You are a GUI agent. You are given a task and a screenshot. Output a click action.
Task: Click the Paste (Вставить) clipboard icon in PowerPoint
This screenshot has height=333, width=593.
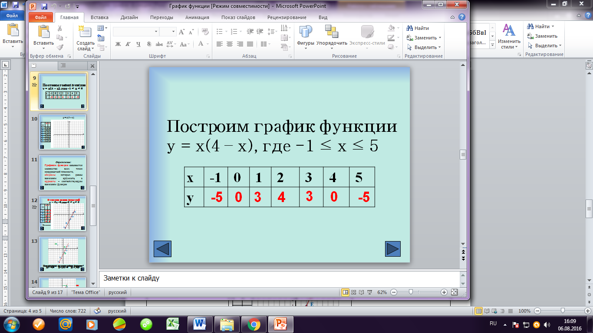[44, 32]
